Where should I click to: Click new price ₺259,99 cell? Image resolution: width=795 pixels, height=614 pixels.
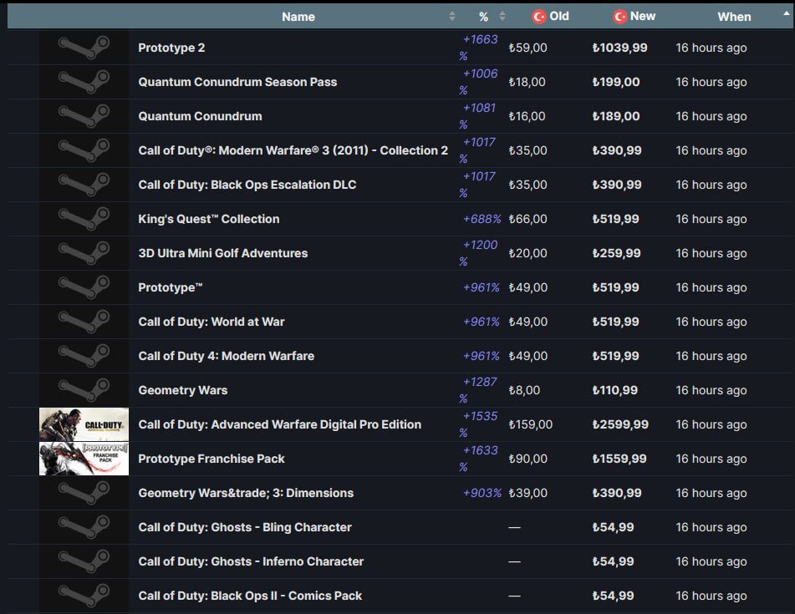click(616, 253)
